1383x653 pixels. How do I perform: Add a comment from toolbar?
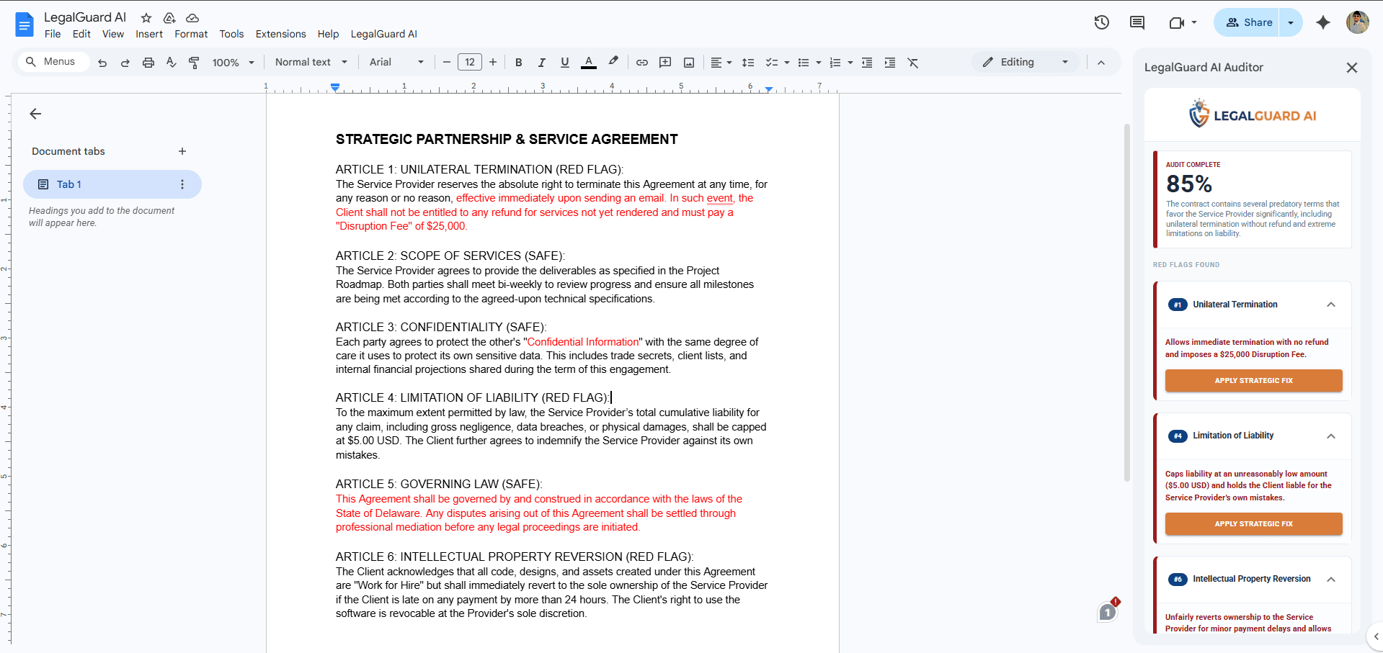coord(665,63)
